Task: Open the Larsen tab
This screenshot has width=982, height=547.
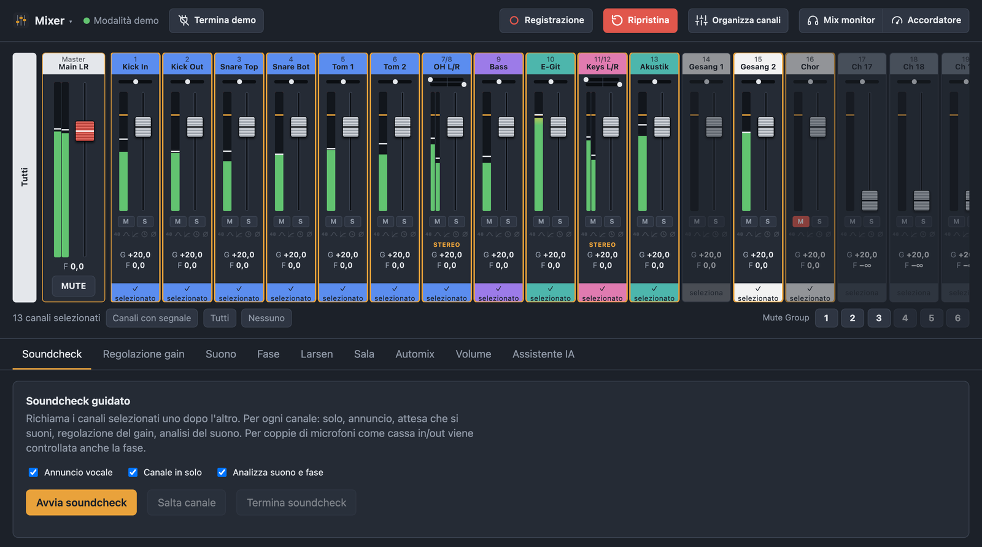Action: point(317,354)
